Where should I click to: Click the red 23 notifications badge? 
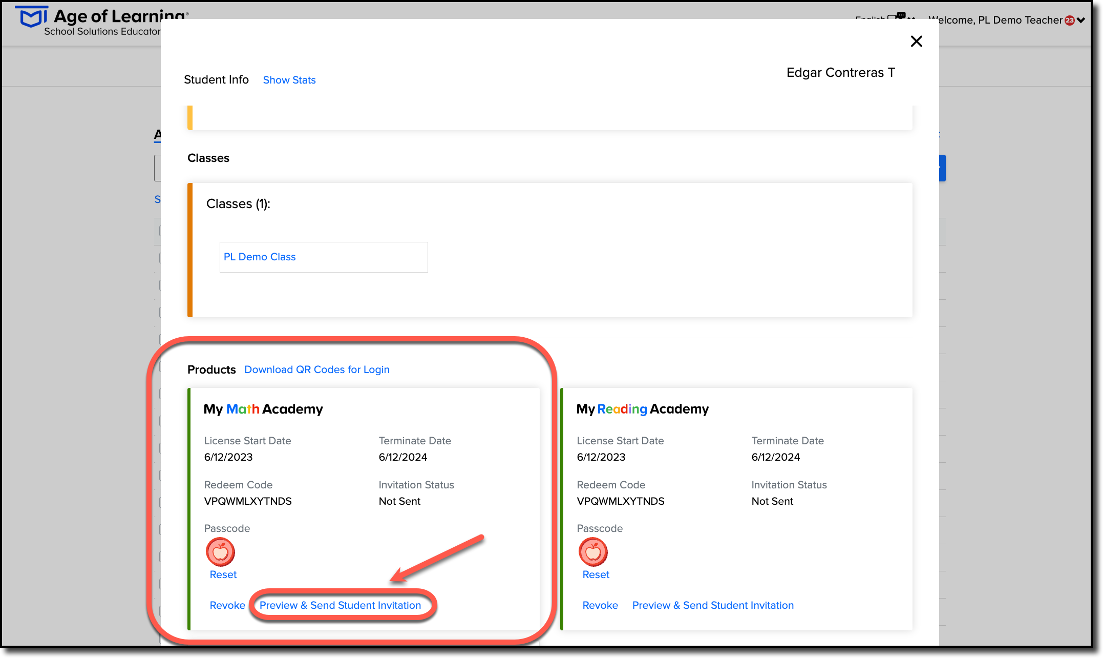click(x=1070, y=20)
